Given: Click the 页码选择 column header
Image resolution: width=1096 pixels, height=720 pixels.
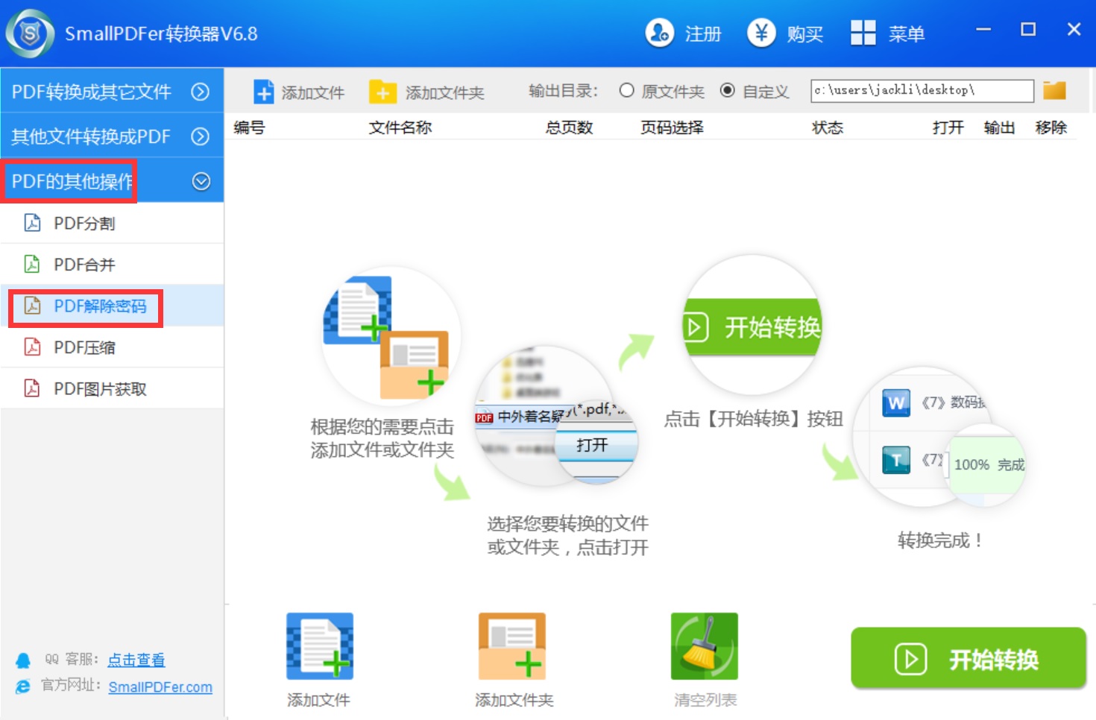Looking at the screenshot, I should (x=672, y=127).
